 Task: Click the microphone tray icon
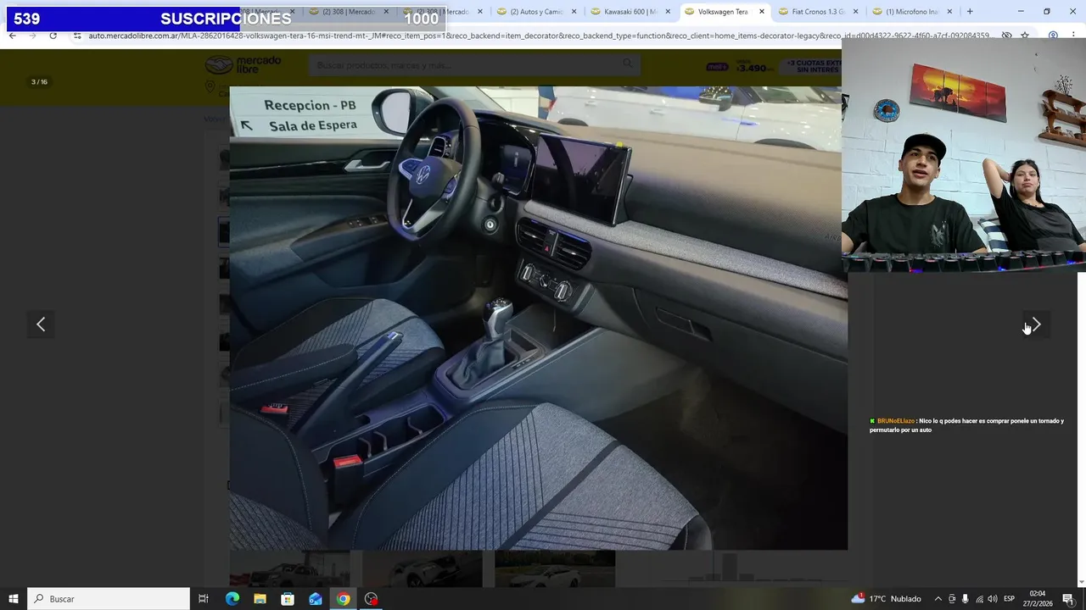pos(965,599)
